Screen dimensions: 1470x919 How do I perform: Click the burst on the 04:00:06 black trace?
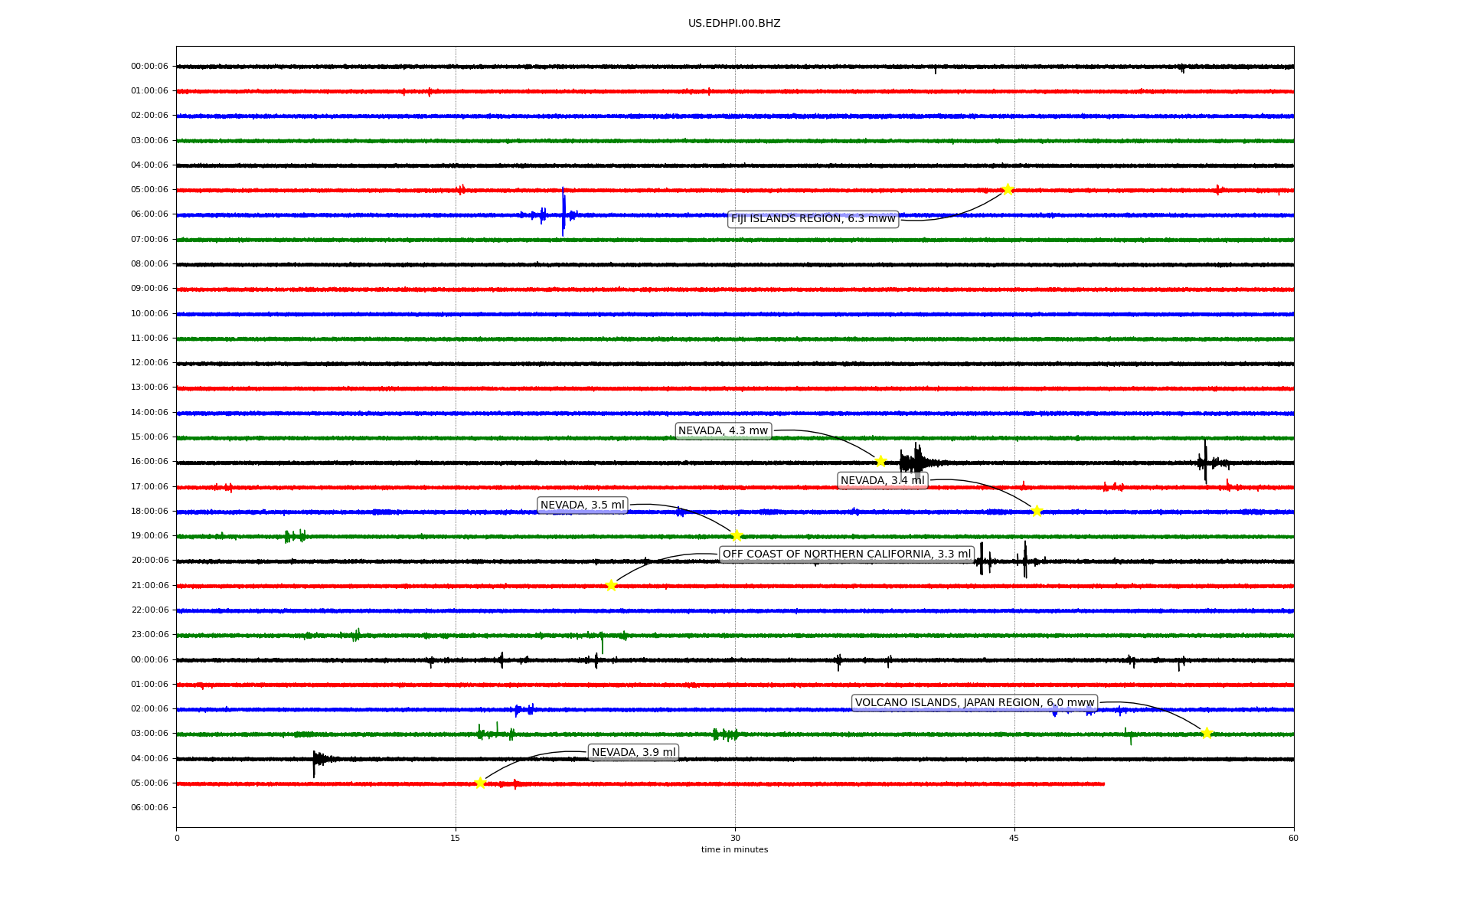[315, 760]
